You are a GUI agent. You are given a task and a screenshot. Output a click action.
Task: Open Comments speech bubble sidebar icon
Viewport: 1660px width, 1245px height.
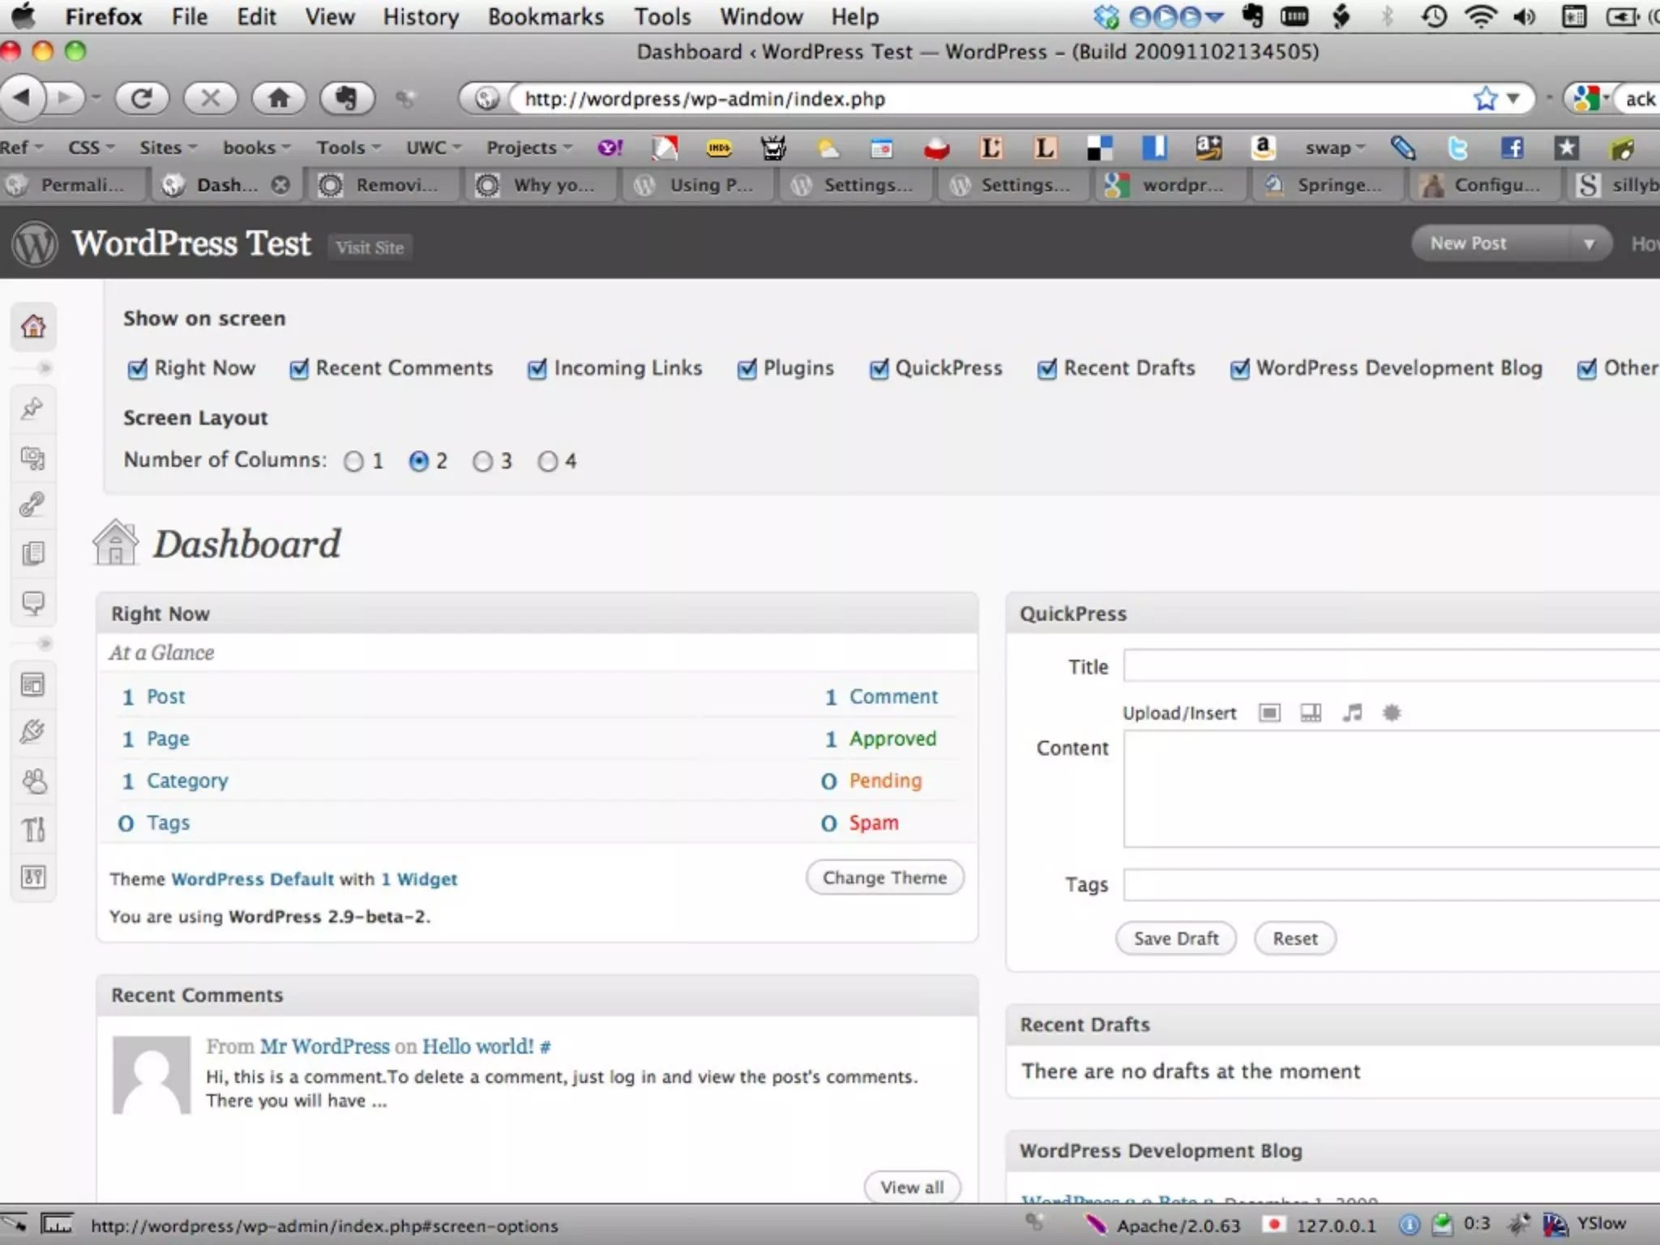click(32, 602)
